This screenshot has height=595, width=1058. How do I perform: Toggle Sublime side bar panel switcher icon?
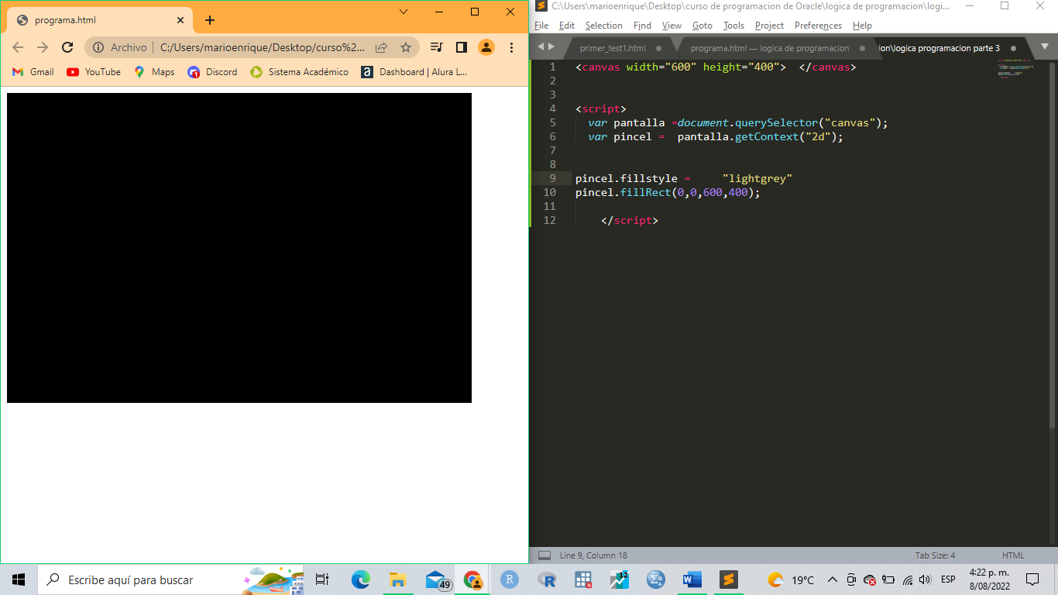click(x=544, y=555)
